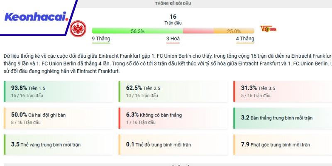
Task: Open the 6.3% 'Không có bàn thắng' card
Action: pos(173,118)
